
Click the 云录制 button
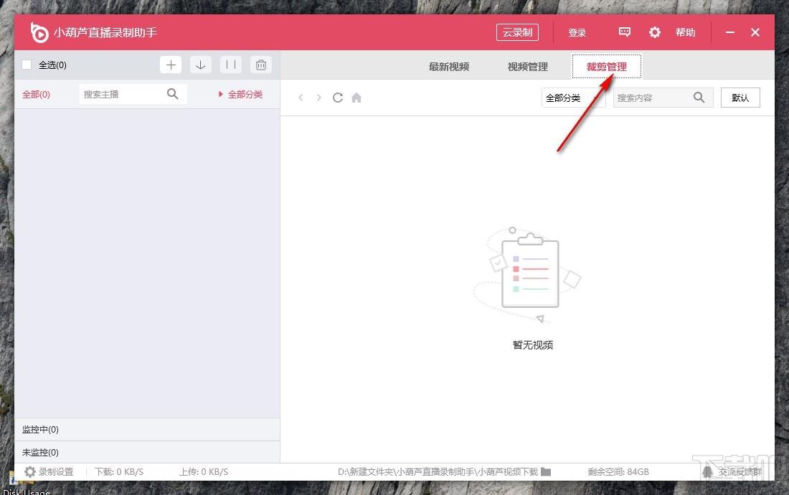tap(517, 32)
